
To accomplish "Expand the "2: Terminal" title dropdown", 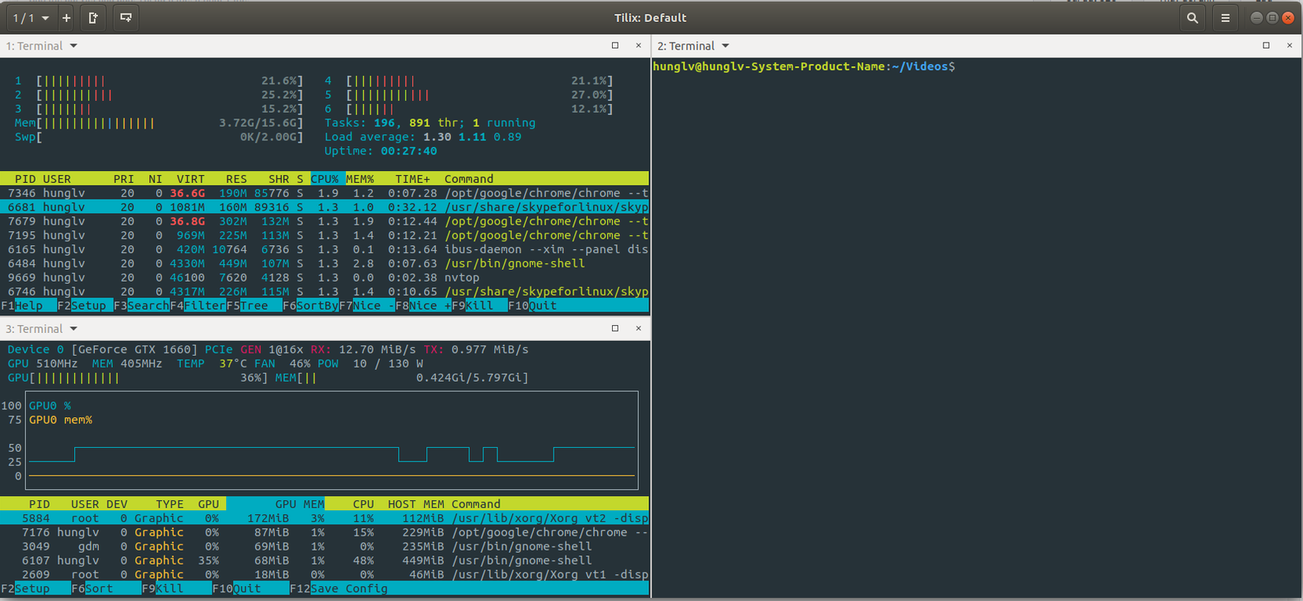I will (x=725, y=46).
